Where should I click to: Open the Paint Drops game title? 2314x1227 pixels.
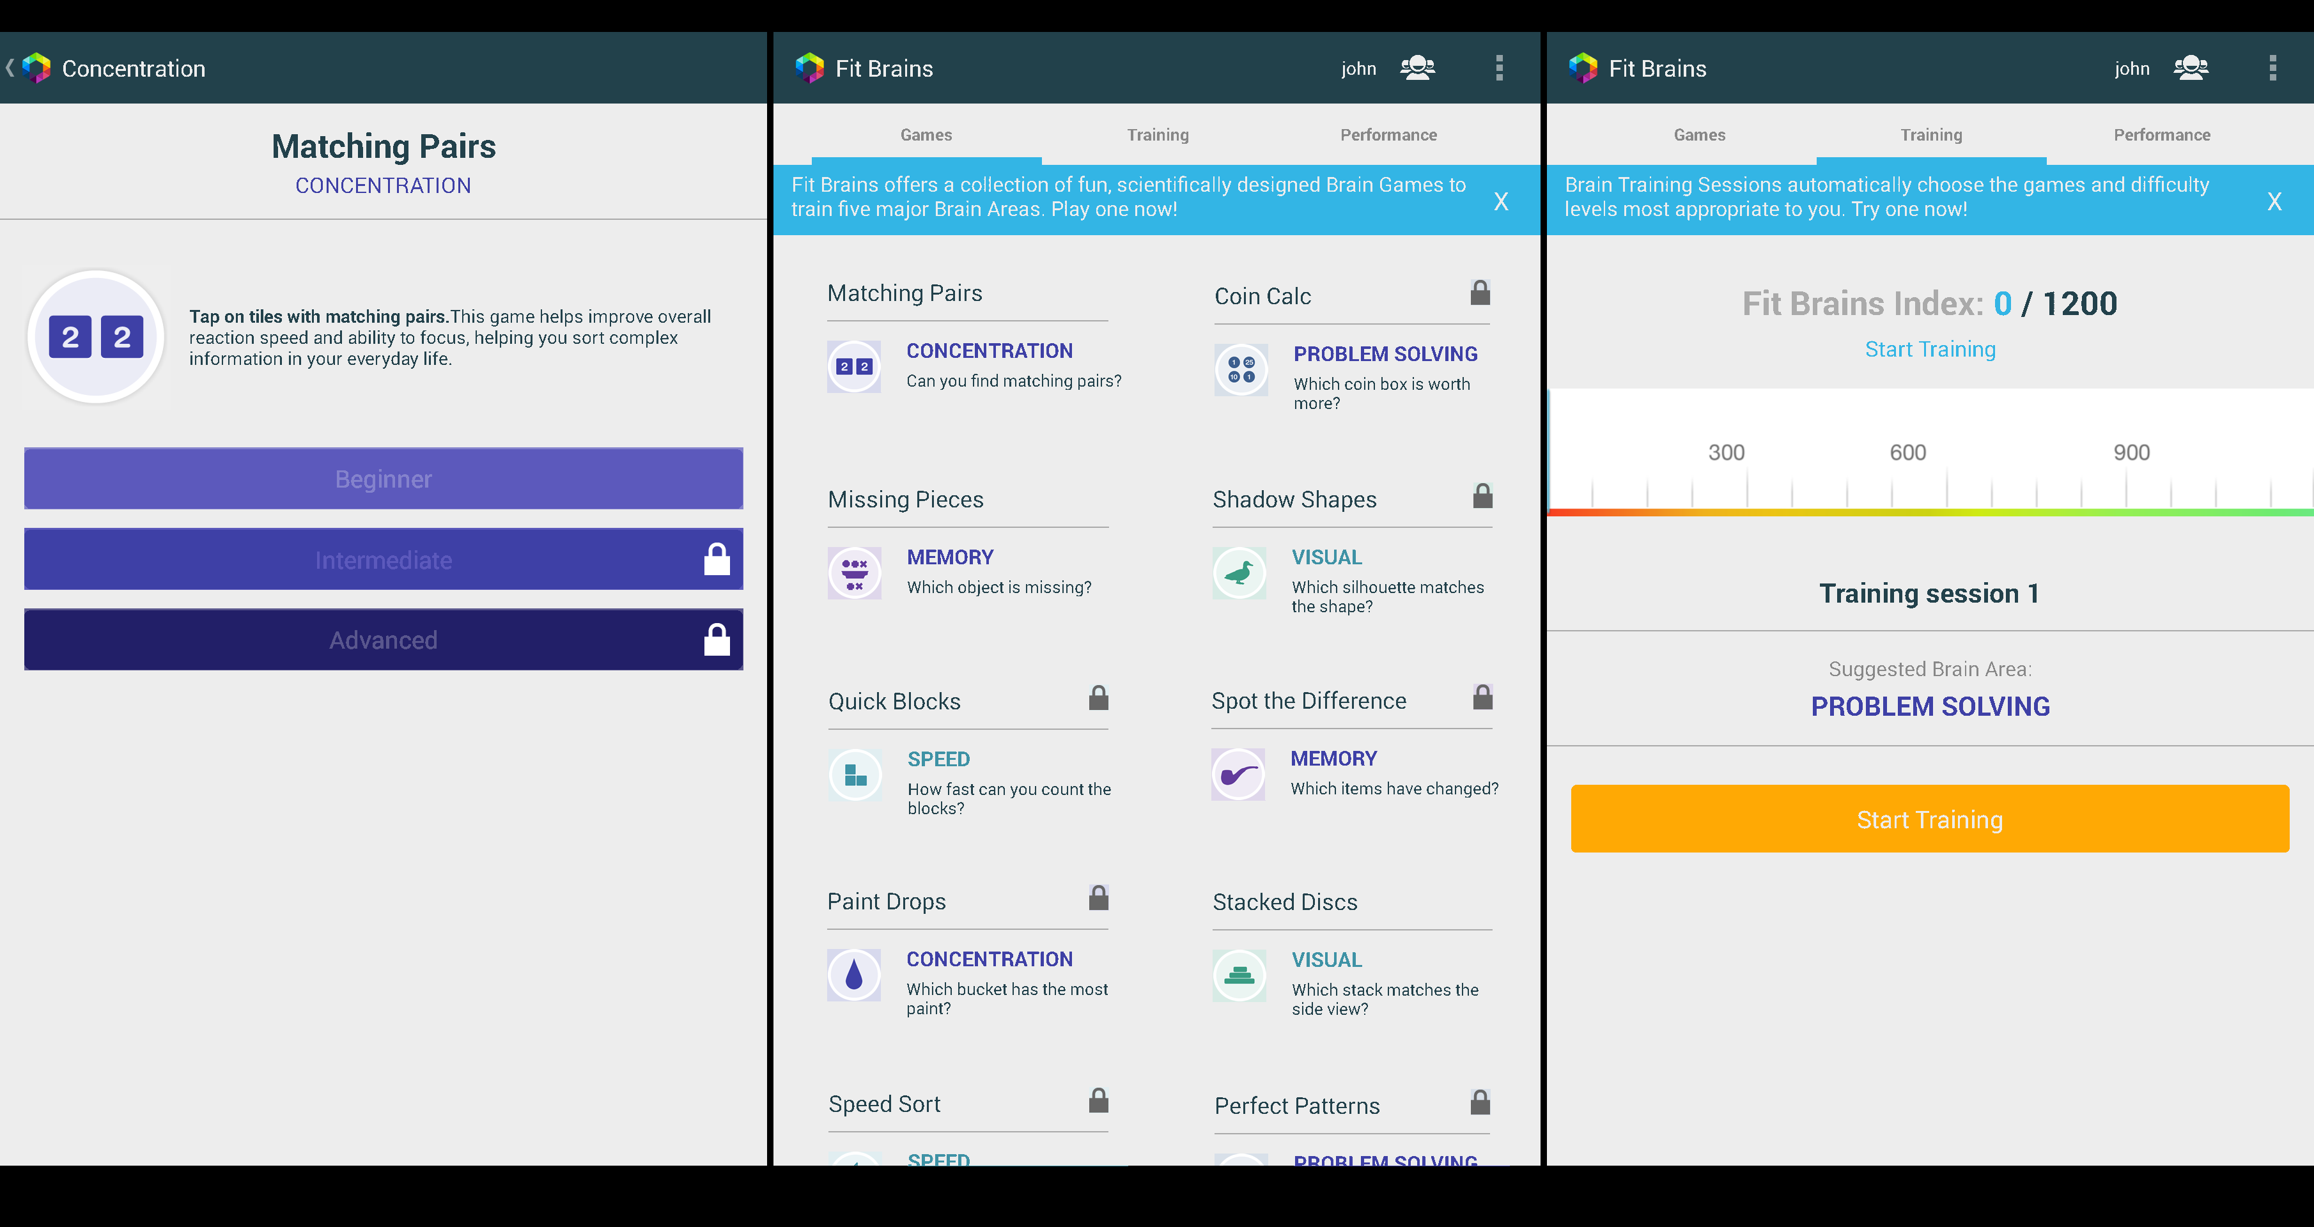(887, 902)
